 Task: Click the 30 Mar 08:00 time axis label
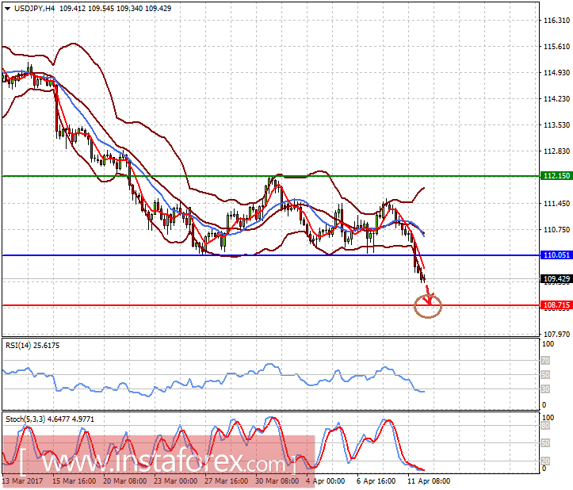(x=277, y=481)
